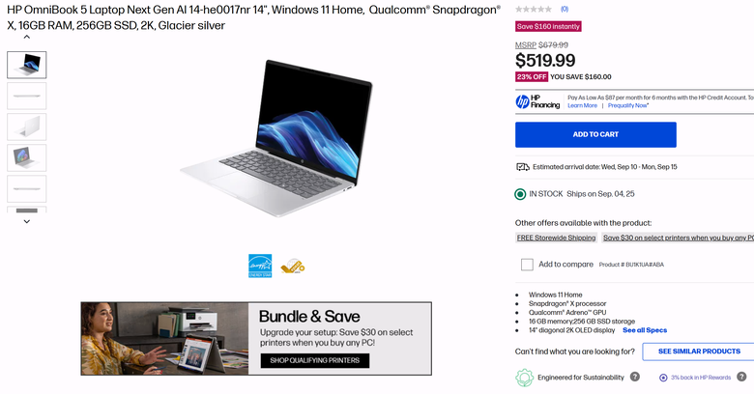Check the Add to compare box
754x394 pixels.
click(x=527, y=265)
